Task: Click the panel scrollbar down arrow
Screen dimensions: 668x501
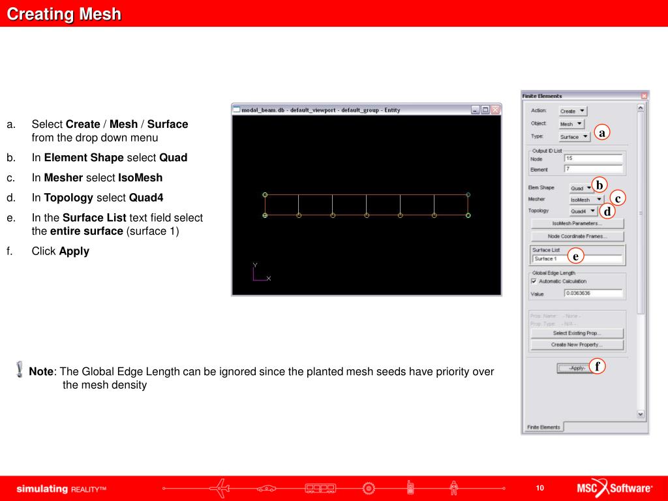Action: pos(641,414)
